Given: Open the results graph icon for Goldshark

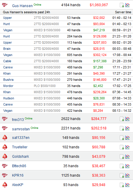Looking at the screenshot, I should (127, 157).
